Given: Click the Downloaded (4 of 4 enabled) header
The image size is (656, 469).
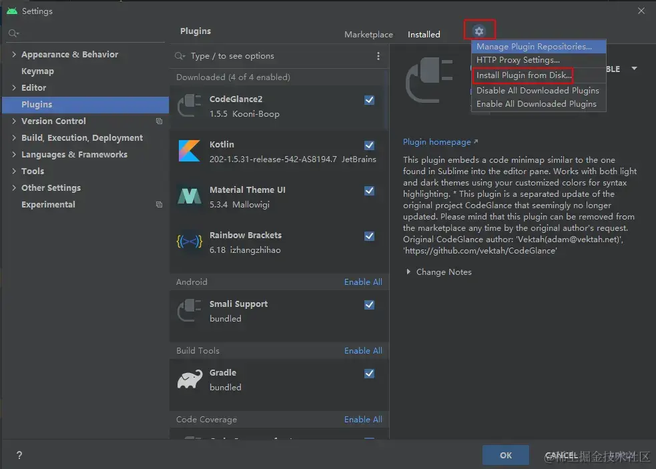Looking at the screenshot, I should coord(233,77).
